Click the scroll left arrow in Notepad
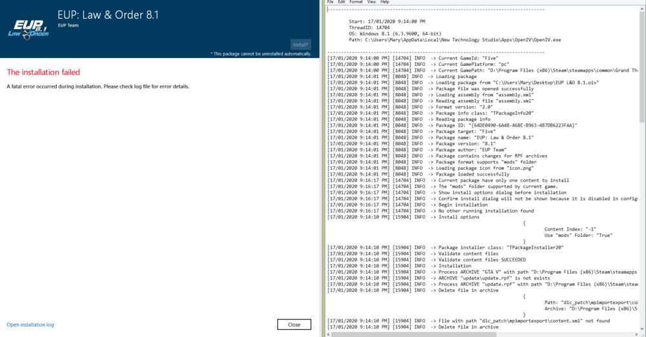The height and width of the screenshot is (337, 646). coord(328,334)
